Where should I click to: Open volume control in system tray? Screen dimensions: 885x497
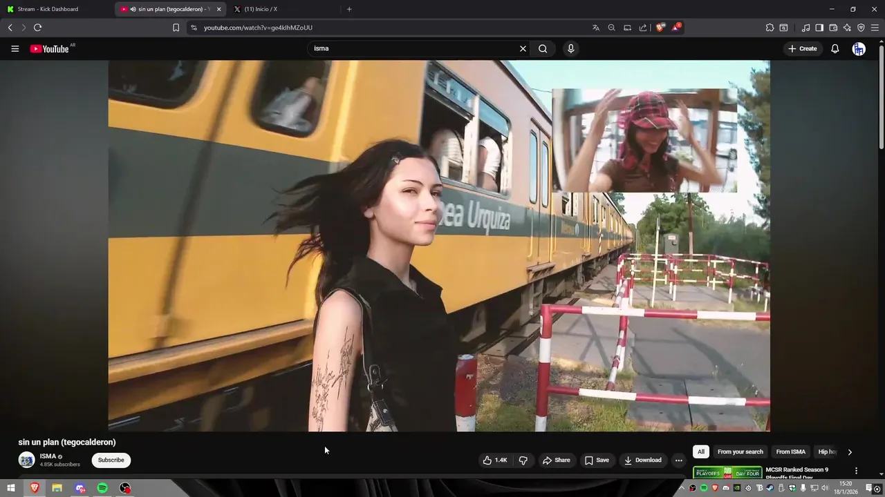[825, 488]
